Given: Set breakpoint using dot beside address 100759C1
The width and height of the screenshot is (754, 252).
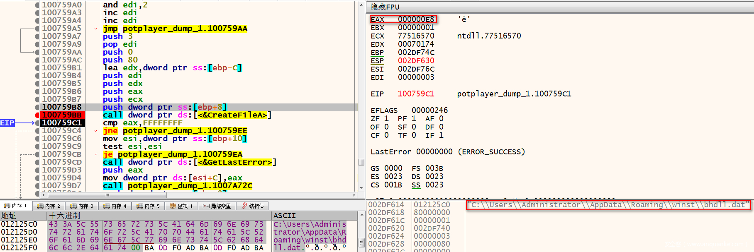Looking at the screenshot, I should [37, 123].
